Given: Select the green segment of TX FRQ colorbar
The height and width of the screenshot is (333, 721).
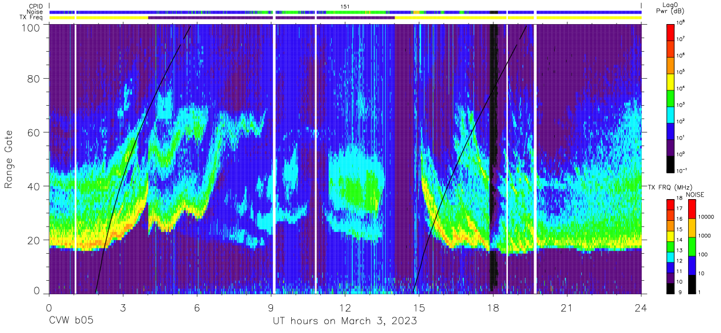Looking at the screenshot, I should click(x=671, y=246).
